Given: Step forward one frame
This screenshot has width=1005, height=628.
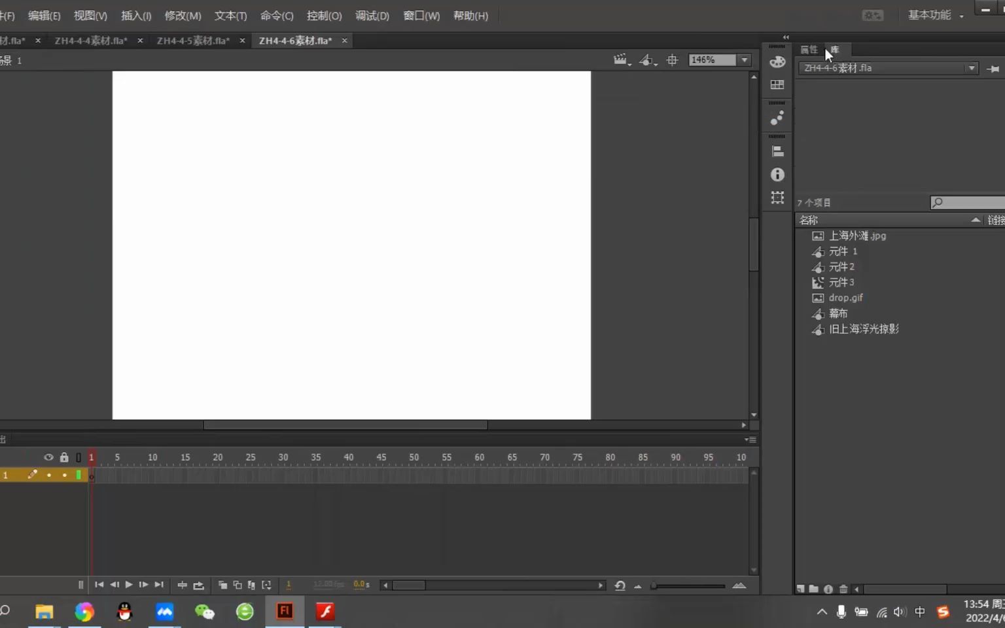Looking at the screenshot, I should (143, 585).
